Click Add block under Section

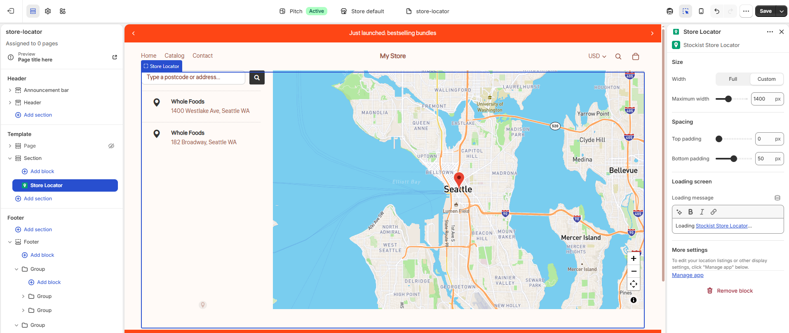(x=38, y=171)
